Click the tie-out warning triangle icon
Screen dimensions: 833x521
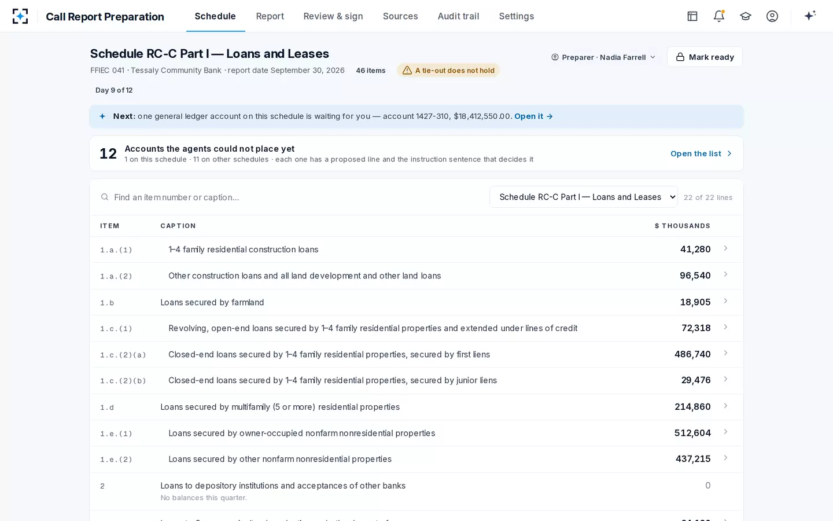point(407,71)
